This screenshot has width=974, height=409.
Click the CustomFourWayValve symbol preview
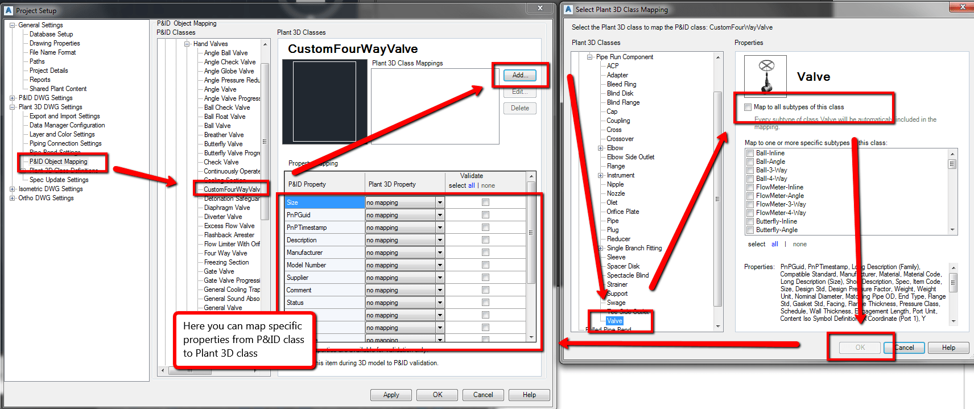[324, 101]
